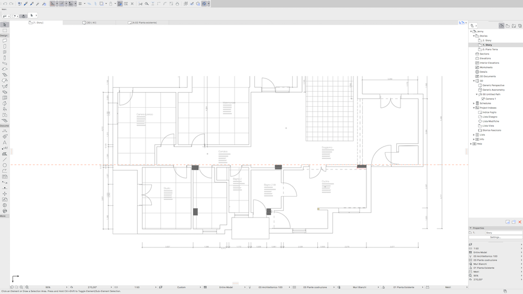
Task: Select the Line tool
Action: pyautogui.click(x=5, y=160)
